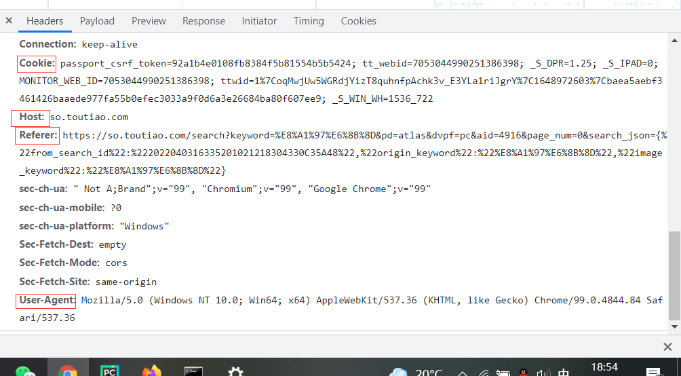Open the 18:54 taskbar clock
Viewport: 681px width, 376px height.
(604, 367)
